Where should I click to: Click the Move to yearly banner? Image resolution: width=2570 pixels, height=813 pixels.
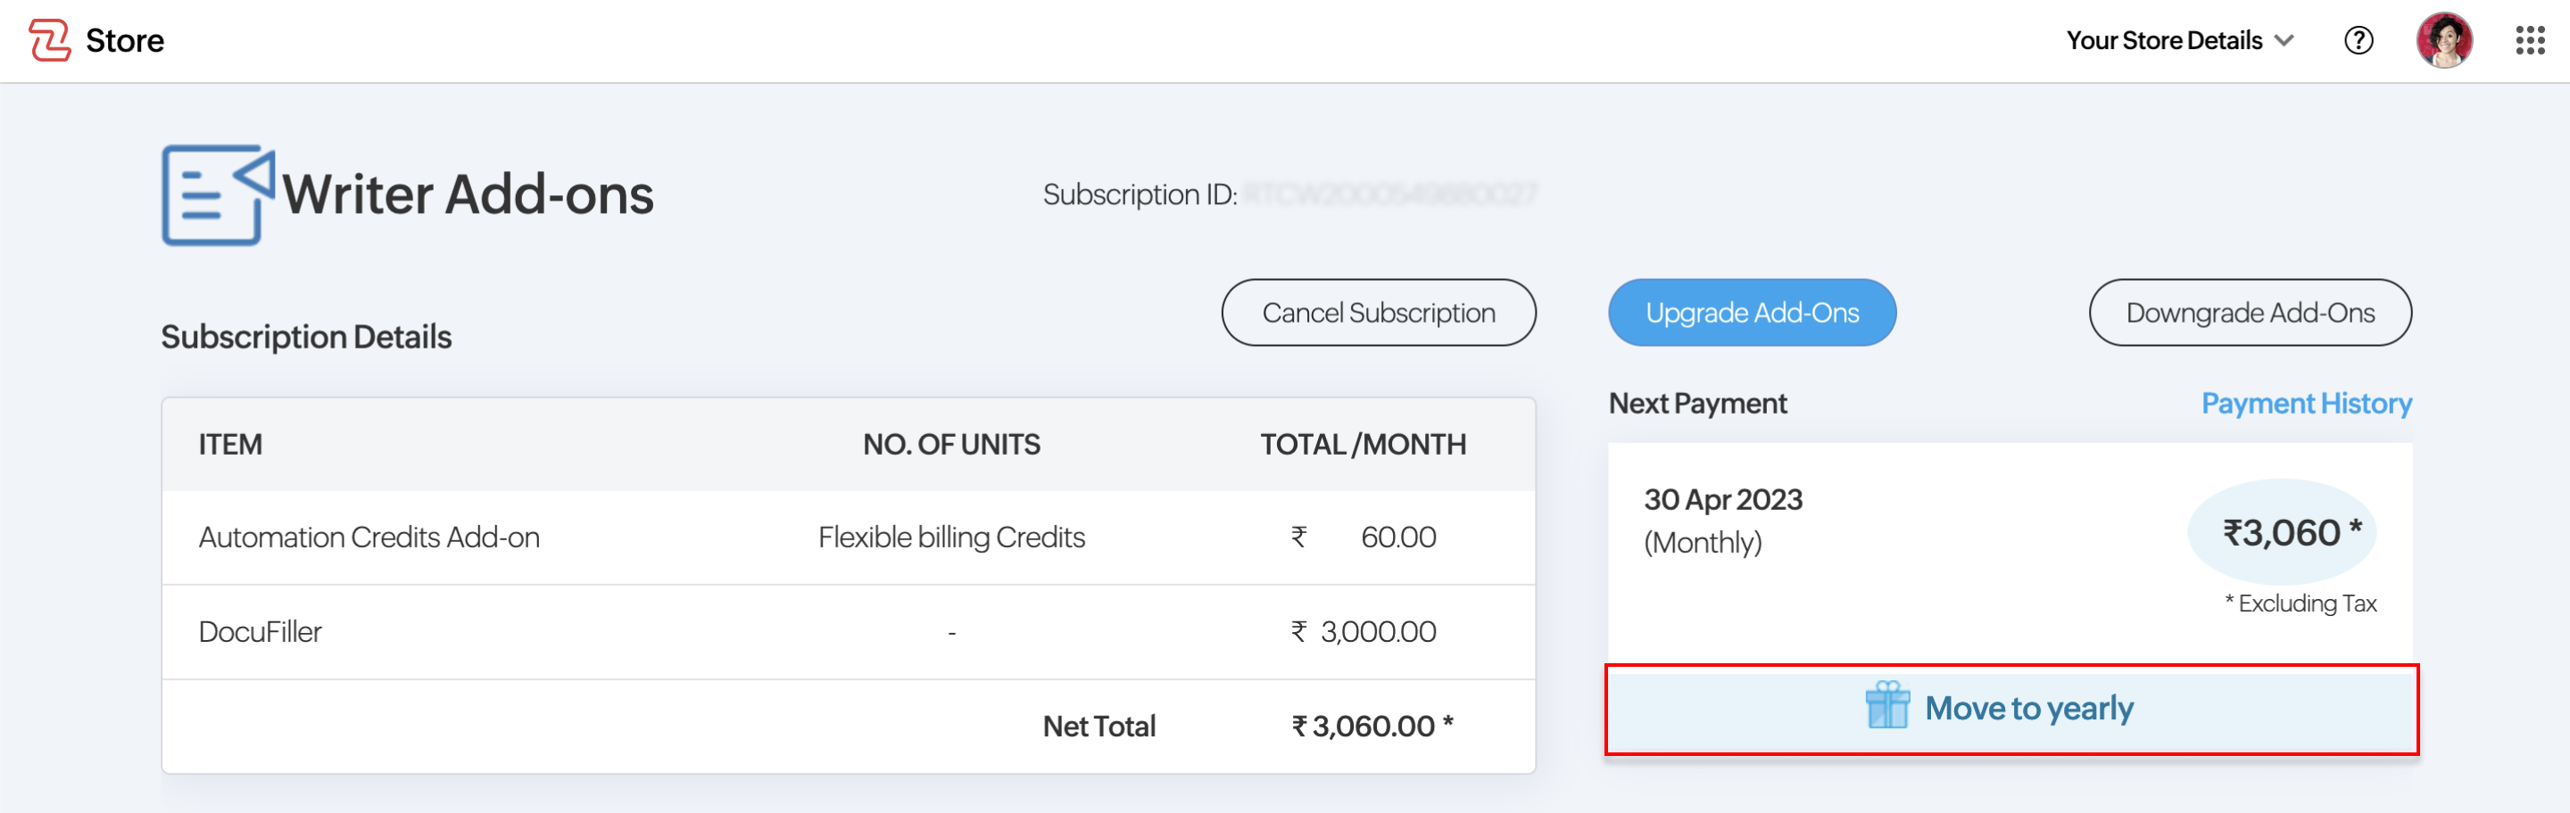tap(2011, 710)
